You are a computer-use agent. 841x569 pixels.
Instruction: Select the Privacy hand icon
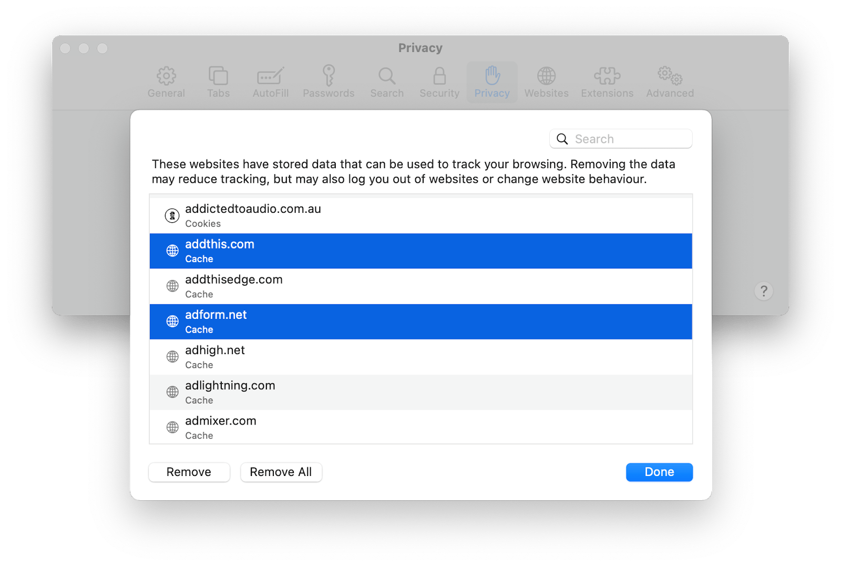pos(492,76)
